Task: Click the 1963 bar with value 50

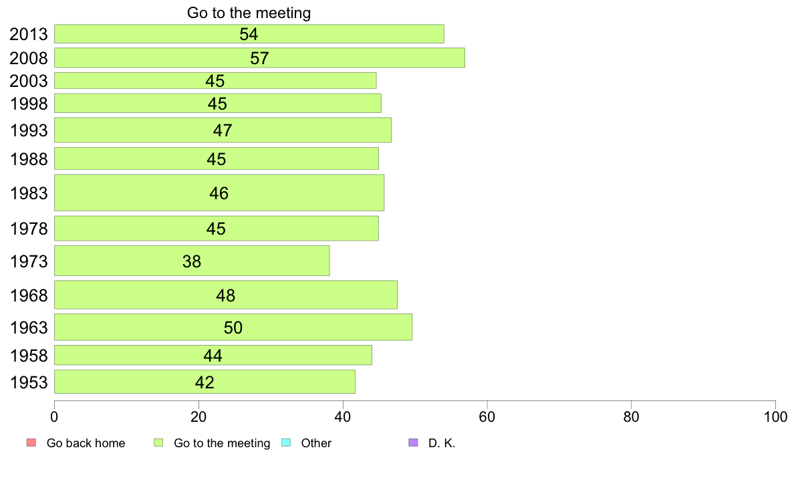Action: [233, 328]
